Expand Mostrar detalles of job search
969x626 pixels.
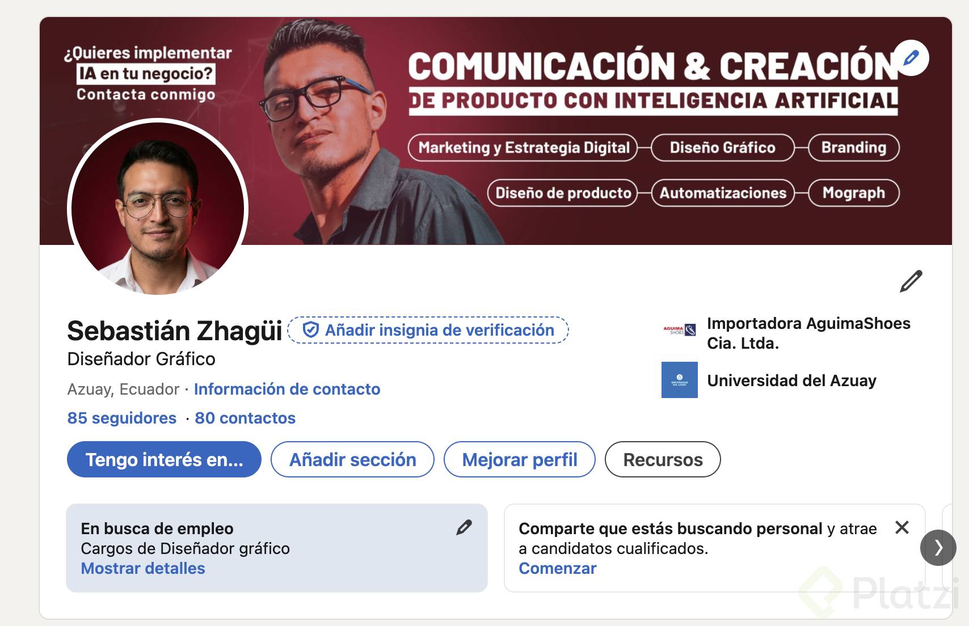[143, 568]
